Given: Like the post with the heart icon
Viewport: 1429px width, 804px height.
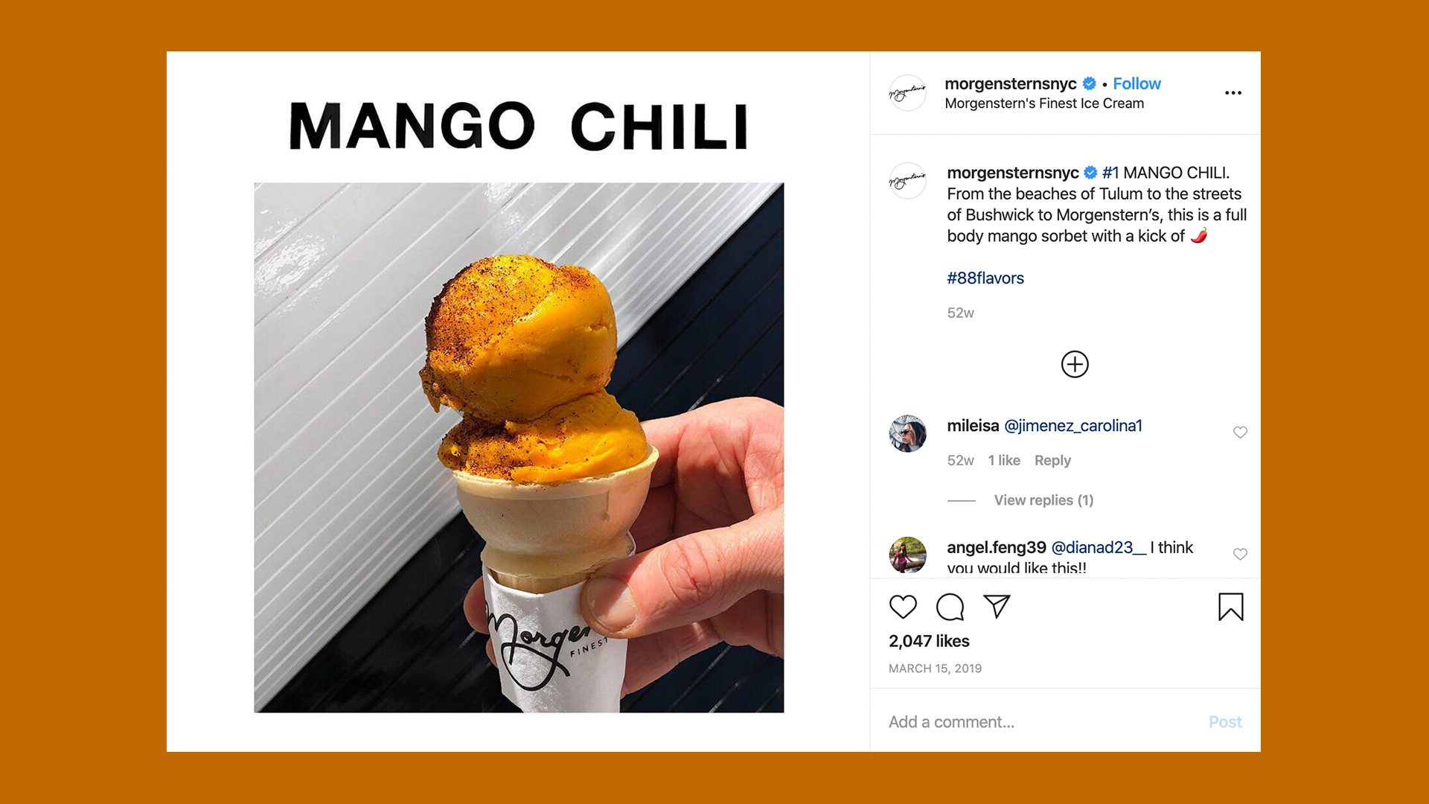Looking at the screenshot, I should (903, 607).
